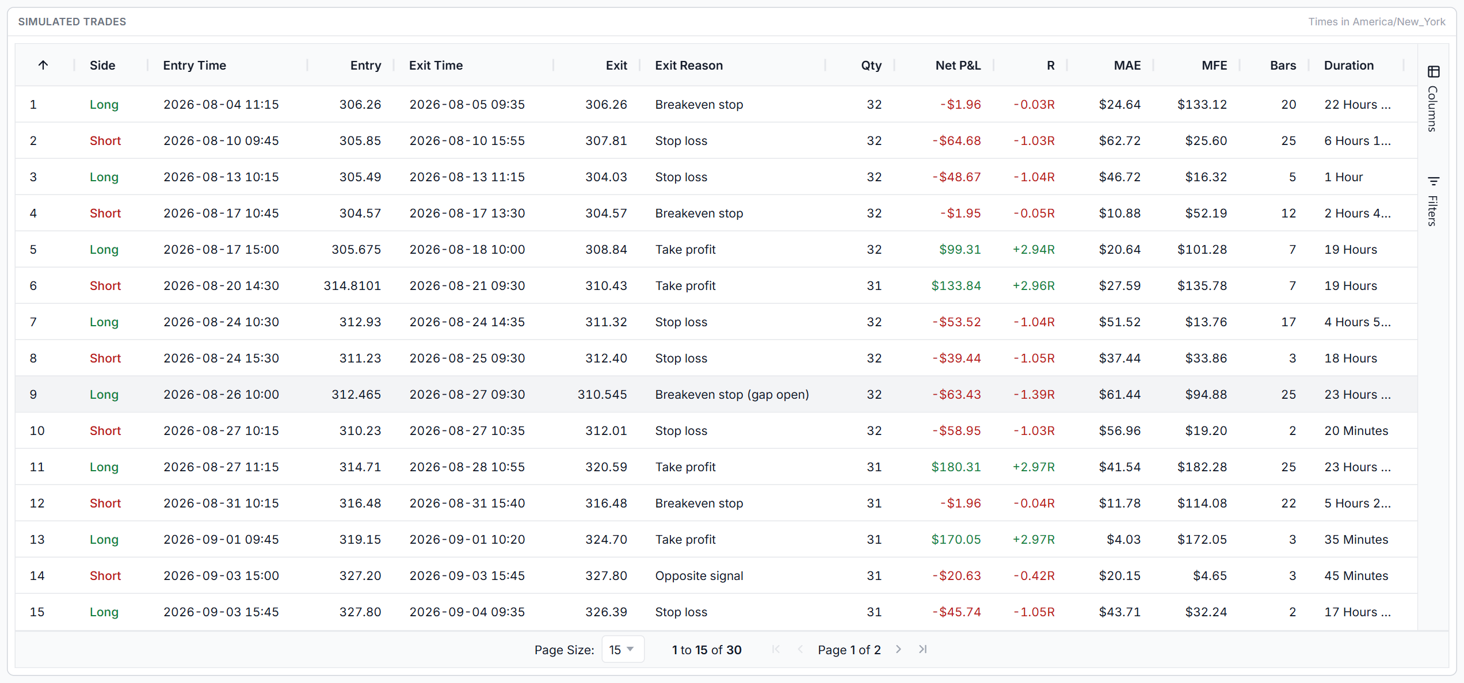Sort by the MAE column header
Image resolution: width=1464 pixels, height=683 pixels.
1127,66
